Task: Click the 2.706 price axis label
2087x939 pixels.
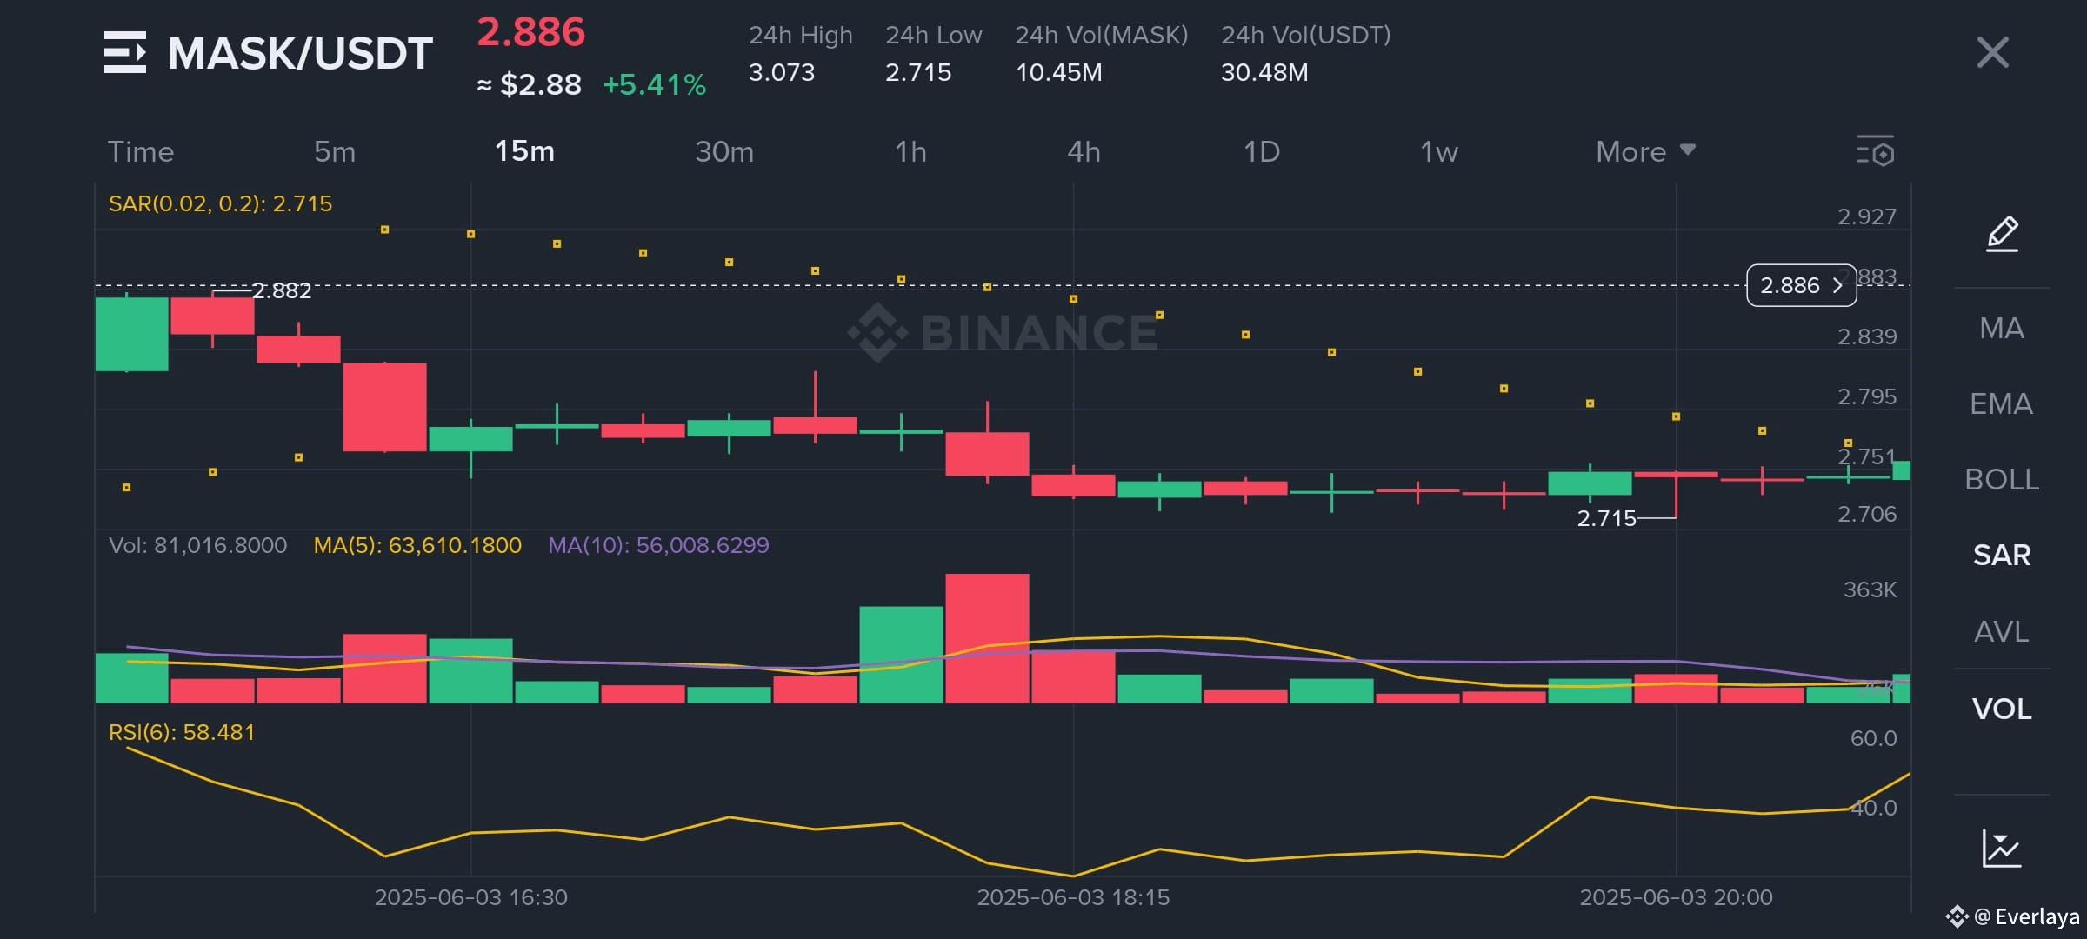Action: pos(1866,514)
